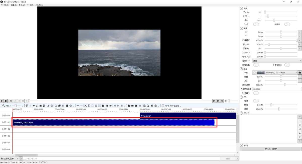Click the bookmark icon on the timeline toolbar

click(67, 105)
